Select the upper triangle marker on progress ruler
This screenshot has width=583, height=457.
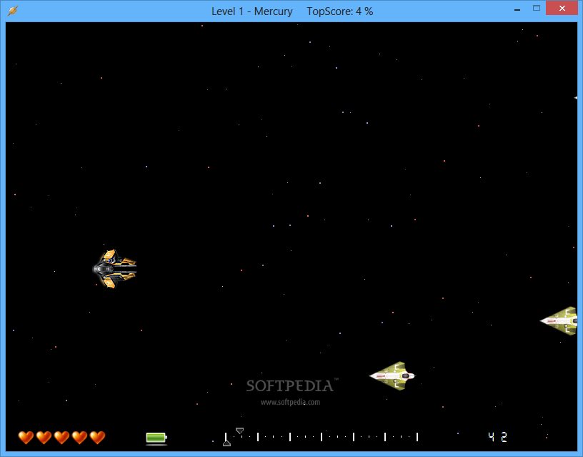point(240,431)
